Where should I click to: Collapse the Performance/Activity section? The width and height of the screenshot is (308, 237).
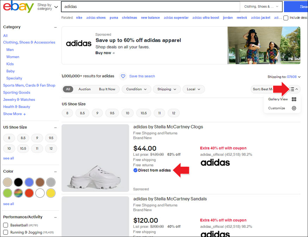55,217
